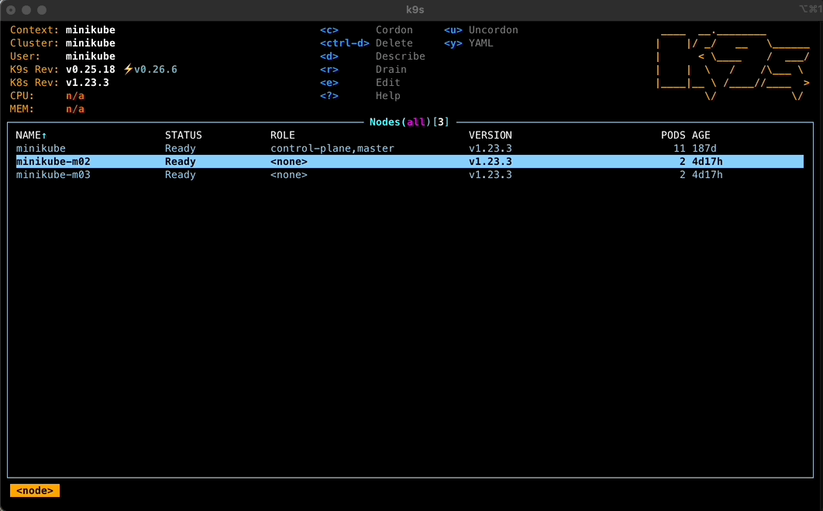Viewport: 823px width, 511px height.
Task: Minimize the k9s terminal window
Action: tap(26, 10)
